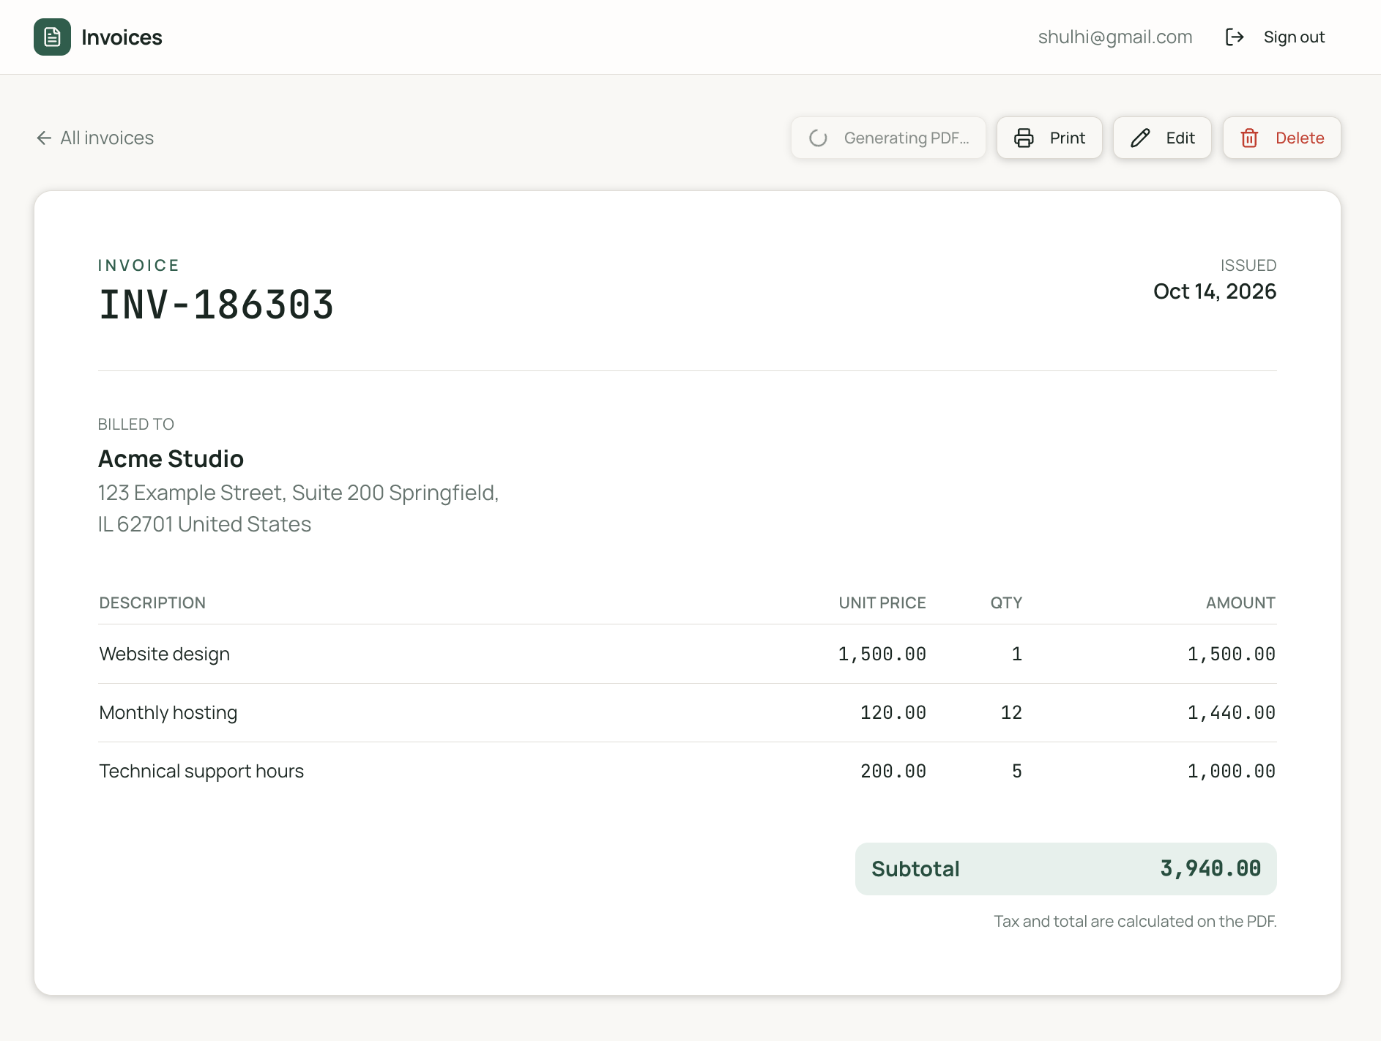Click Website design unit price 1,500.00
Image resolution: width=1381 pixels, height=1041 pixels.
882,654
